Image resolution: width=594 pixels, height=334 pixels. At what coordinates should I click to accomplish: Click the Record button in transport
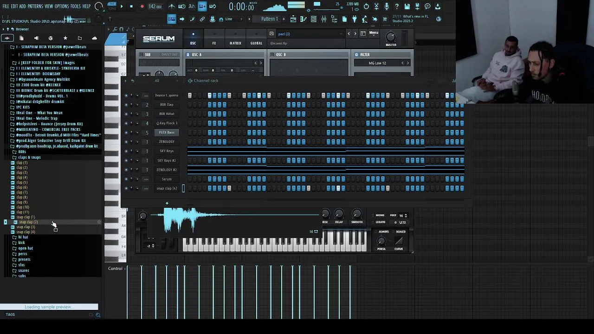point(142,6)
